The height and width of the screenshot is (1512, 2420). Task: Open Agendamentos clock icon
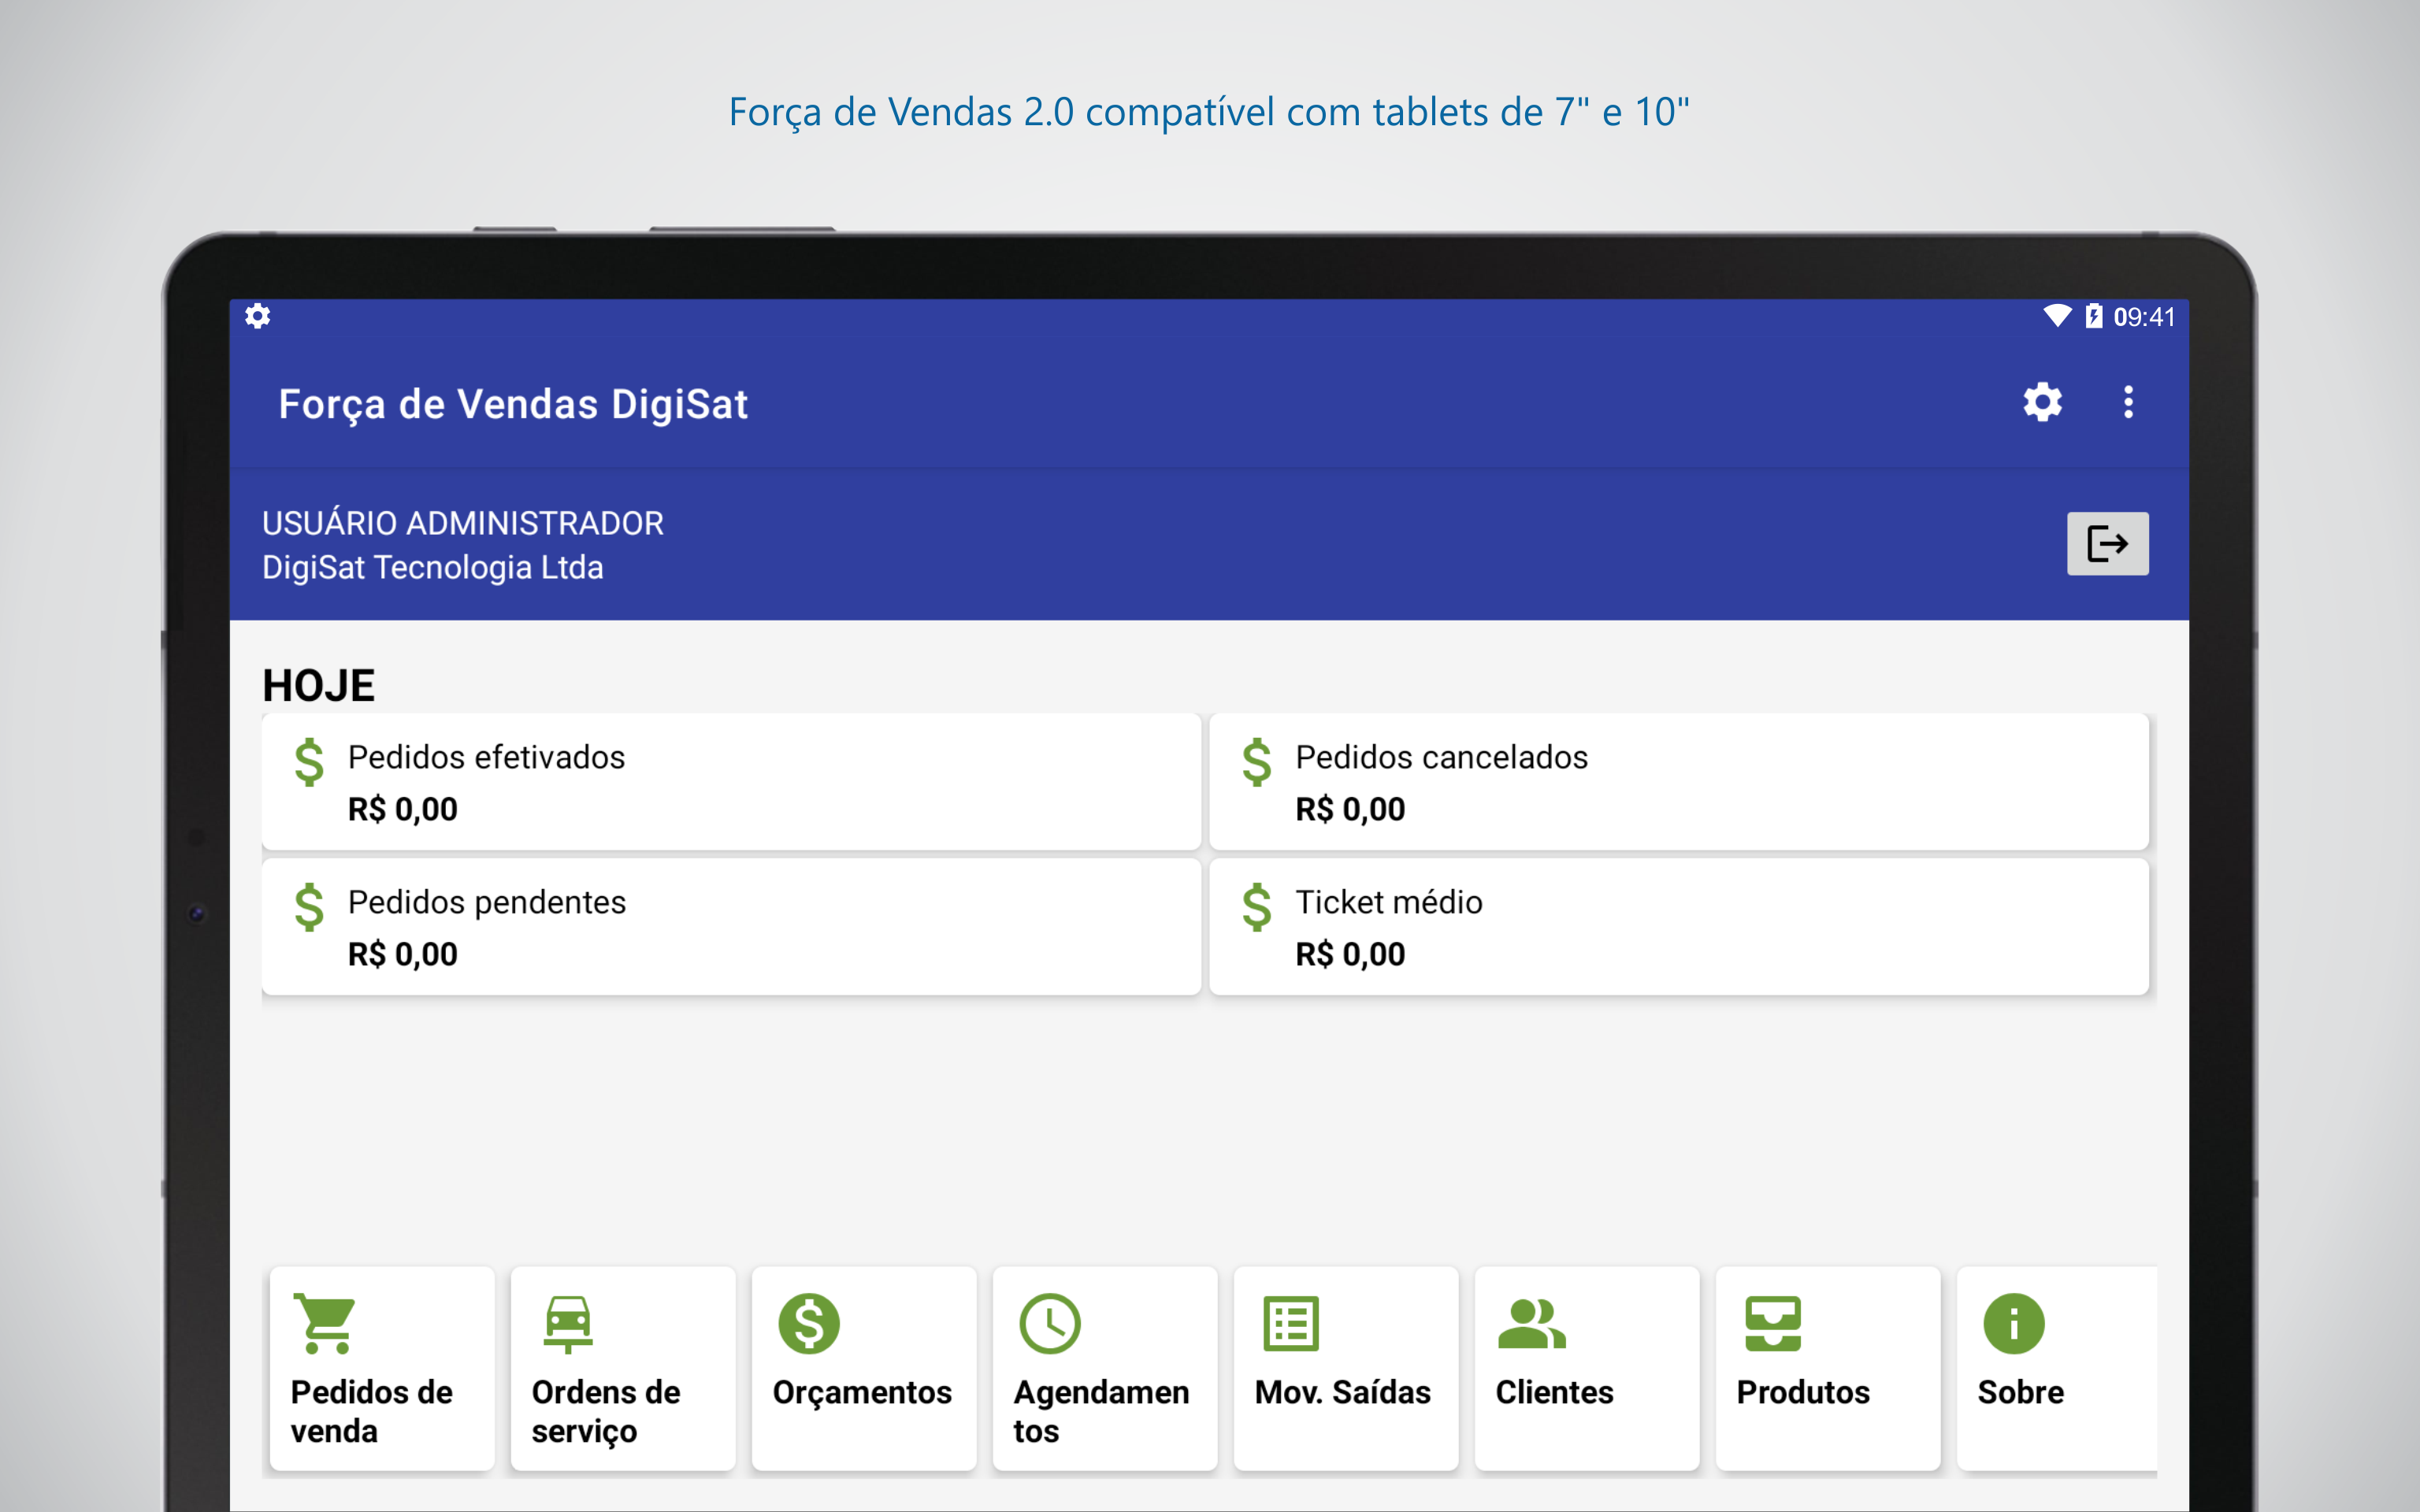pos(1050,1323)
